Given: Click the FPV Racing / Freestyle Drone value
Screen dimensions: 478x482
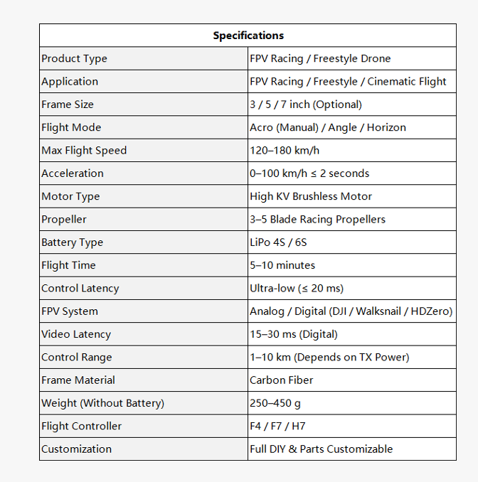Looking at the screenshot, I should [320, 58].
